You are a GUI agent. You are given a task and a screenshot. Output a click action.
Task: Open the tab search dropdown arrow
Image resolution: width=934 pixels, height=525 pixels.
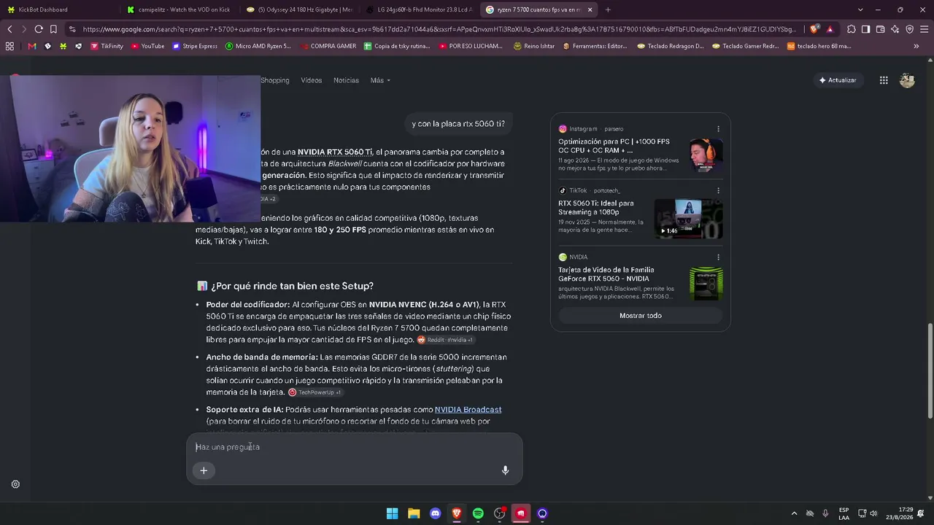click(x=860, y=9)
